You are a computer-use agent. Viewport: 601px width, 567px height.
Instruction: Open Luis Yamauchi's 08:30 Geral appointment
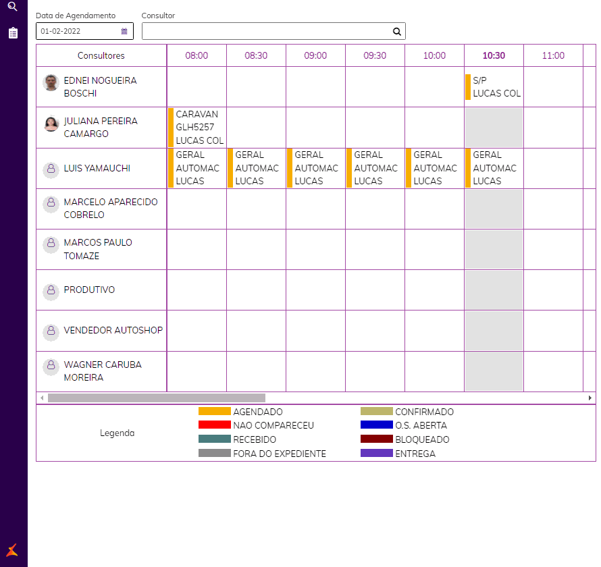[x=256, y=168]
